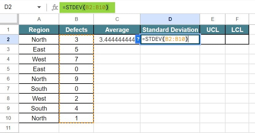This screenshot has height=133, width=255.
Task: Click the fx function icon
Action: (x=55, y=7)
